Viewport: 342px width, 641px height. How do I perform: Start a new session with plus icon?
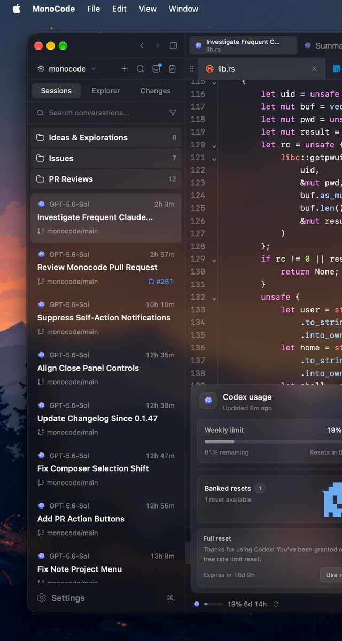125,69
